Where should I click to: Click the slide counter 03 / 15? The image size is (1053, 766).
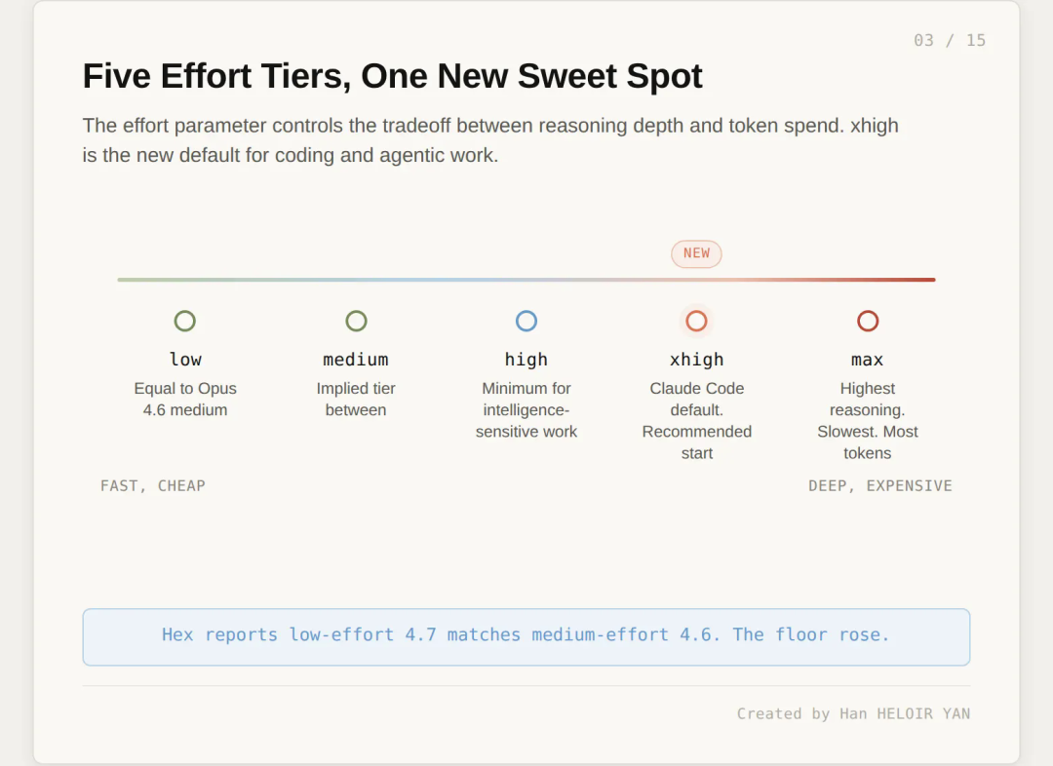[950, 40]
